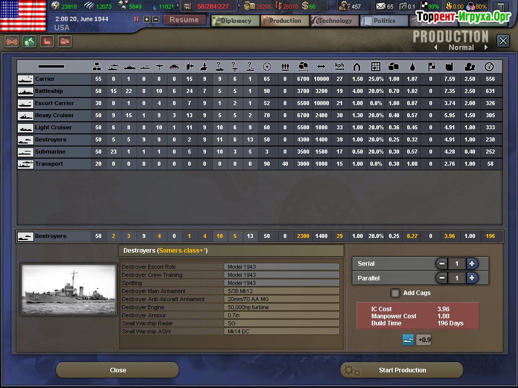Sort by speed kph column icon
The image size is (518, 388).
[x=339, y=67]
